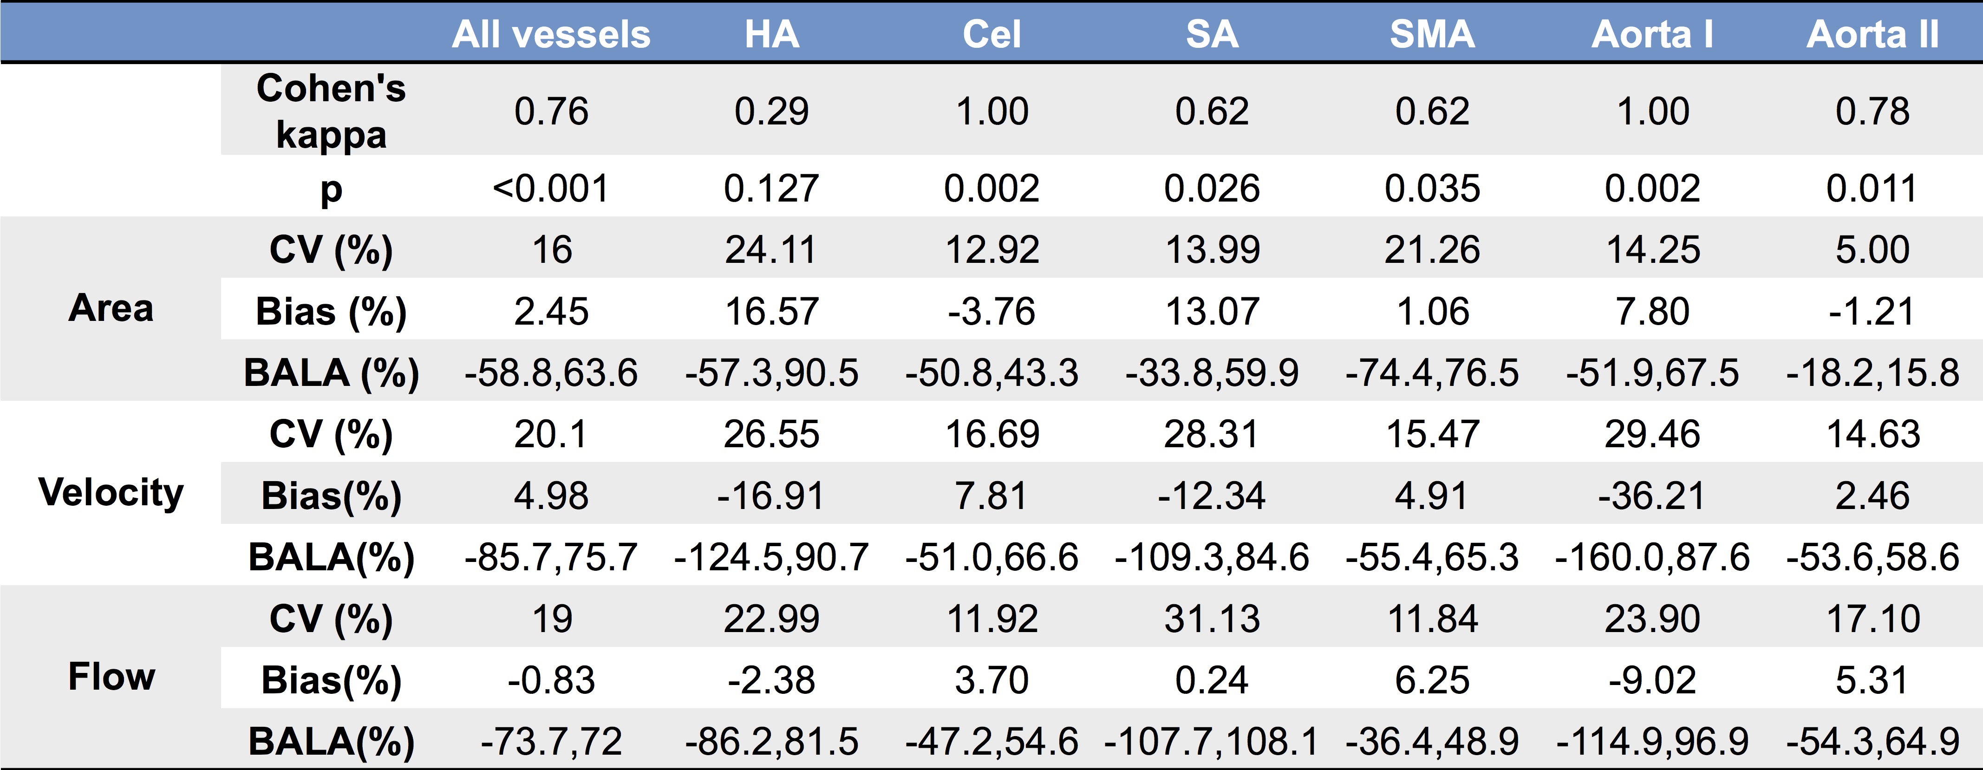
Task: Click the Flow BALA cell -54.3,64.9
Action: tap(1872, 742)
